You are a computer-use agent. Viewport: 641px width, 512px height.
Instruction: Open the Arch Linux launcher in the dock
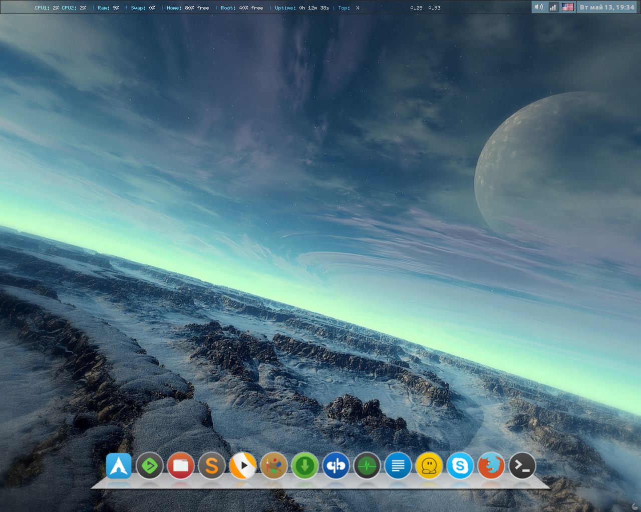(x=119, y=466)
